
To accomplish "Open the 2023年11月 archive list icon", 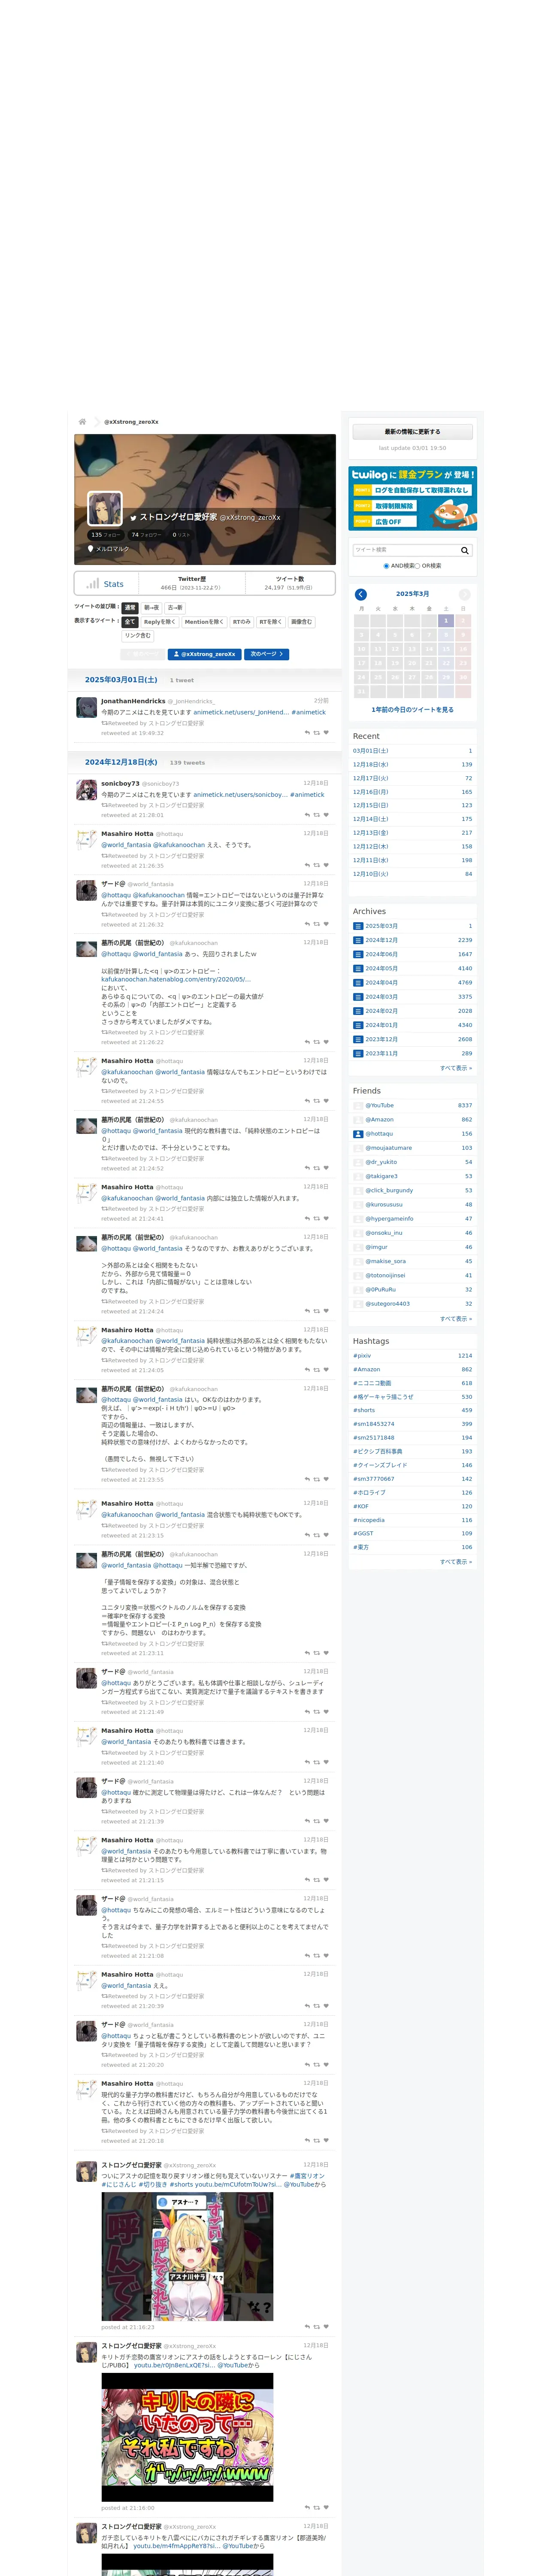I will [358, 1053].
